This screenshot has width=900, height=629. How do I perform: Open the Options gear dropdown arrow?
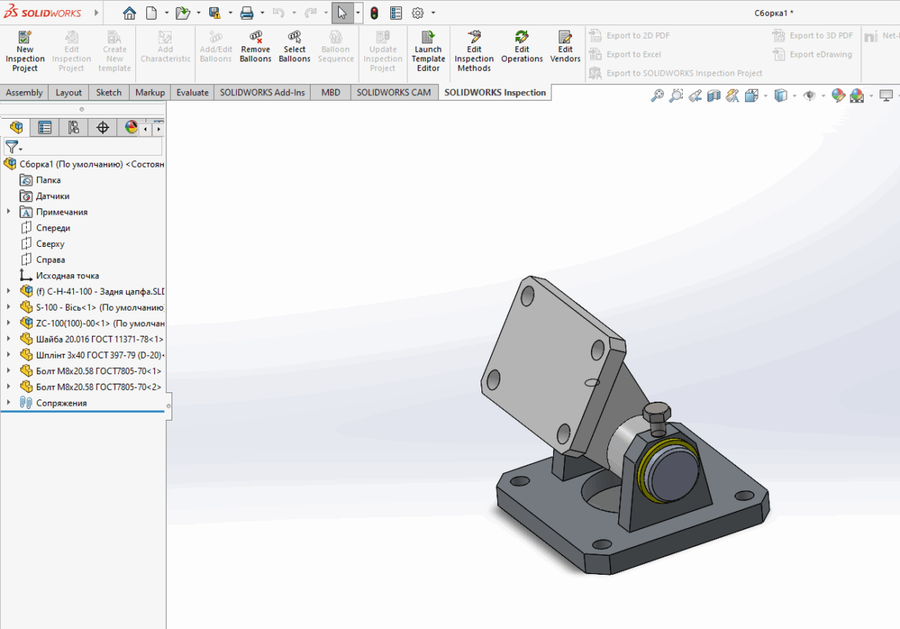(x=433, y=13)
